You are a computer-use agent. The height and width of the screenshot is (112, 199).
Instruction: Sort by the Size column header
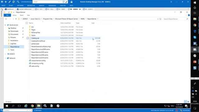click(x=93, y=23)
